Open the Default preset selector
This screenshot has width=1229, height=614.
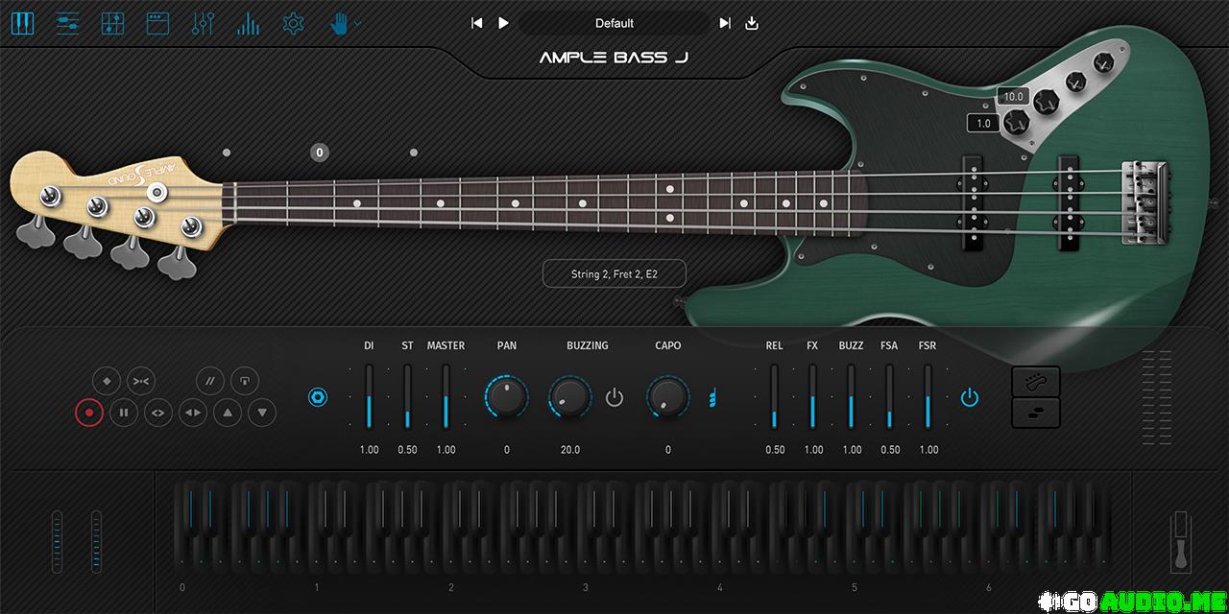tap(614, 23)
